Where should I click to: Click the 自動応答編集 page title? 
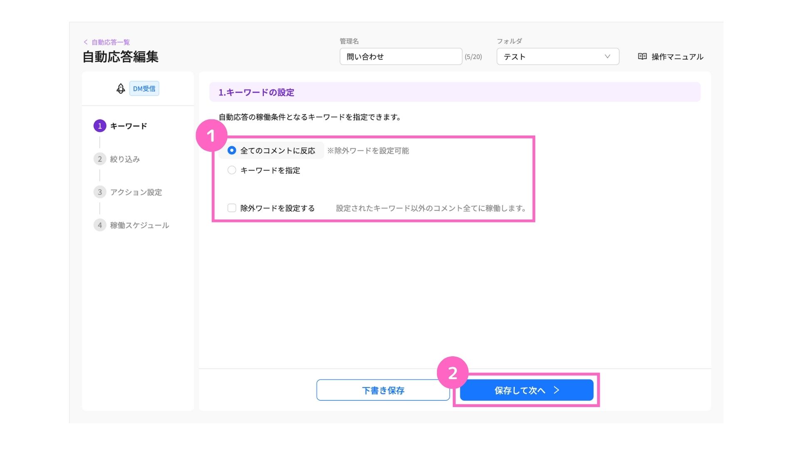[120, 57]
